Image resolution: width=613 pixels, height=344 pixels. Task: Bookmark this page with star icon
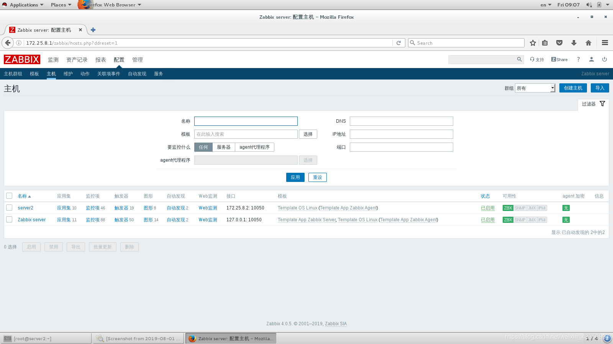[x=533, y=43]
